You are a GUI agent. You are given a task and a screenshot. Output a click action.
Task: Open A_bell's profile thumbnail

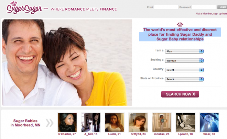tap(91, 123)
